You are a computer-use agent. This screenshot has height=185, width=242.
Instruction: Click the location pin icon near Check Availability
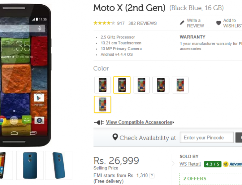point(115,137)
